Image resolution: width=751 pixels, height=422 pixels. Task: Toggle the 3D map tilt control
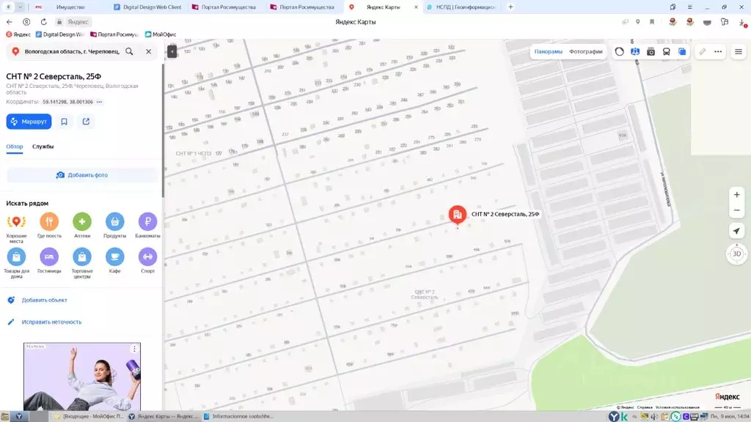pyautogui.click(x=736, y=253)
